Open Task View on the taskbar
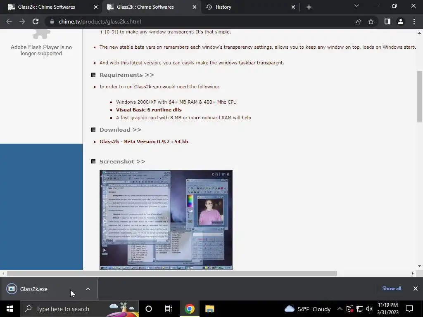Viewport: 423px width, 317px height. [169, 309]
